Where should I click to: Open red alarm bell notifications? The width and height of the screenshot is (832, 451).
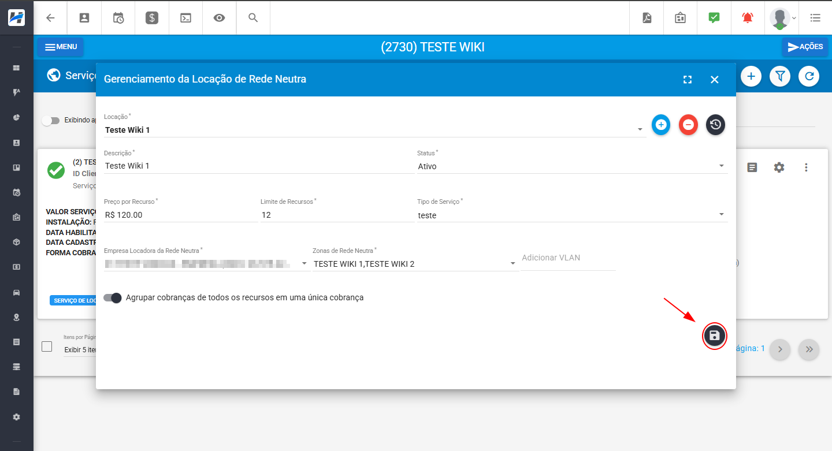[x=748, y=18]
